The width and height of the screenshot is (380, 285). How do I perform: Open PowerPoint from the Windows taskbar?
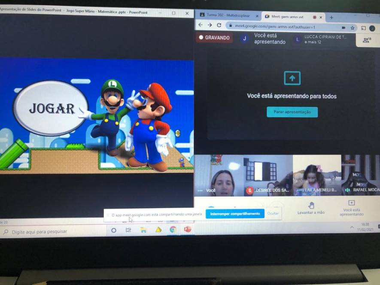pyautogui.click(x=187, y=230)
